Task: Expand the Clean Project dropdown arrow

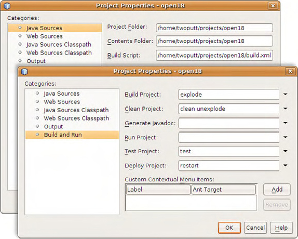Action: [285, 109]
